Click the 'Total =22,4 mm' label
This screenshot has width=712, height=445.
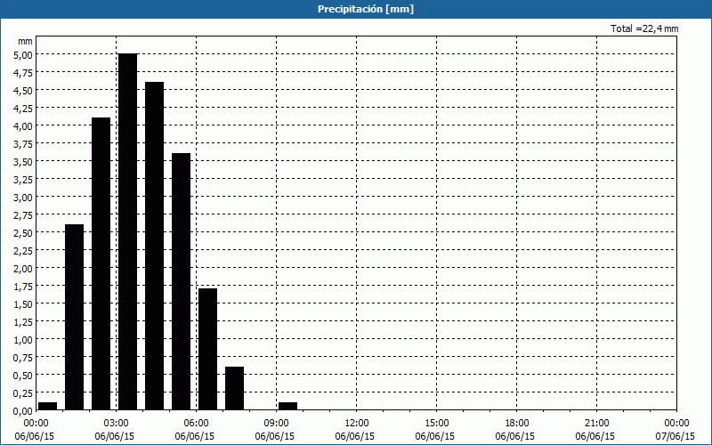(x=644, y=29)
